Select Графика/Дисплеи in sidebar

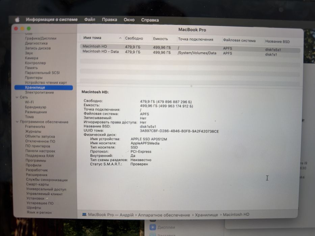tap(41, 38)
